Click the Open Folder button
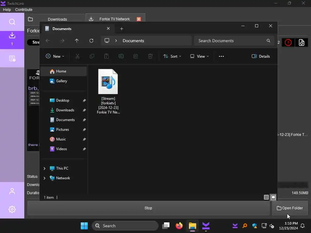This screenshot has height=233, width=311. (290, 208)
